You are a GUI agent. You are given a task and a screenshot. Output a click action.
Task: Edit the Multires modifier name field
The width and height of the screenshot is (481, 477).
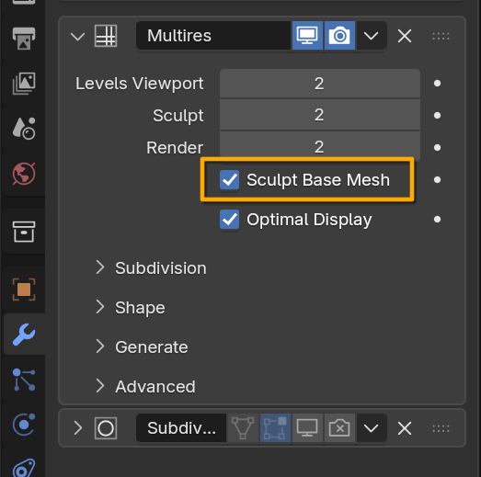click(x=213, y=36)
